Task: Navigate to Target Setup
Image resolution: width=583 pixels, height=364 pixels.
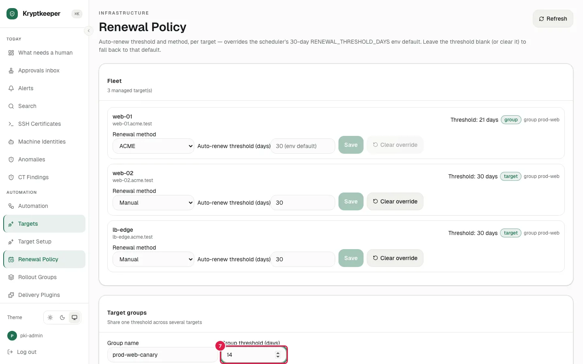Action: pos(45,241)
